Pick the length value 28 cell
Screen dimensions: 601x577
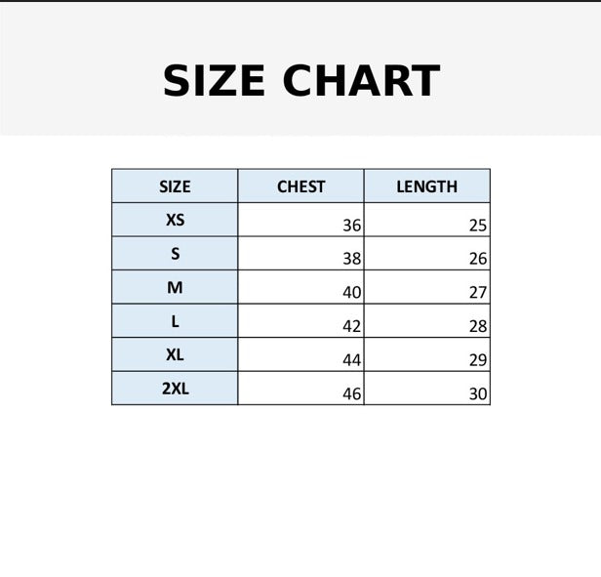[x=427, y=321]
